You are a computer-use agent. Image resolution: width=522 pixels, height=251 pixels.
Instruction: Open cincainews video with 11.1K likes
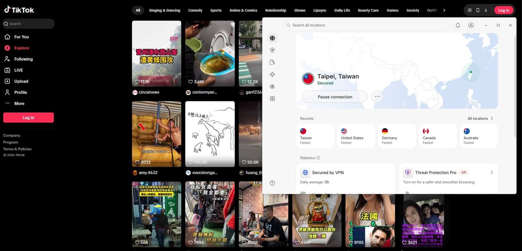click(157, 54)
